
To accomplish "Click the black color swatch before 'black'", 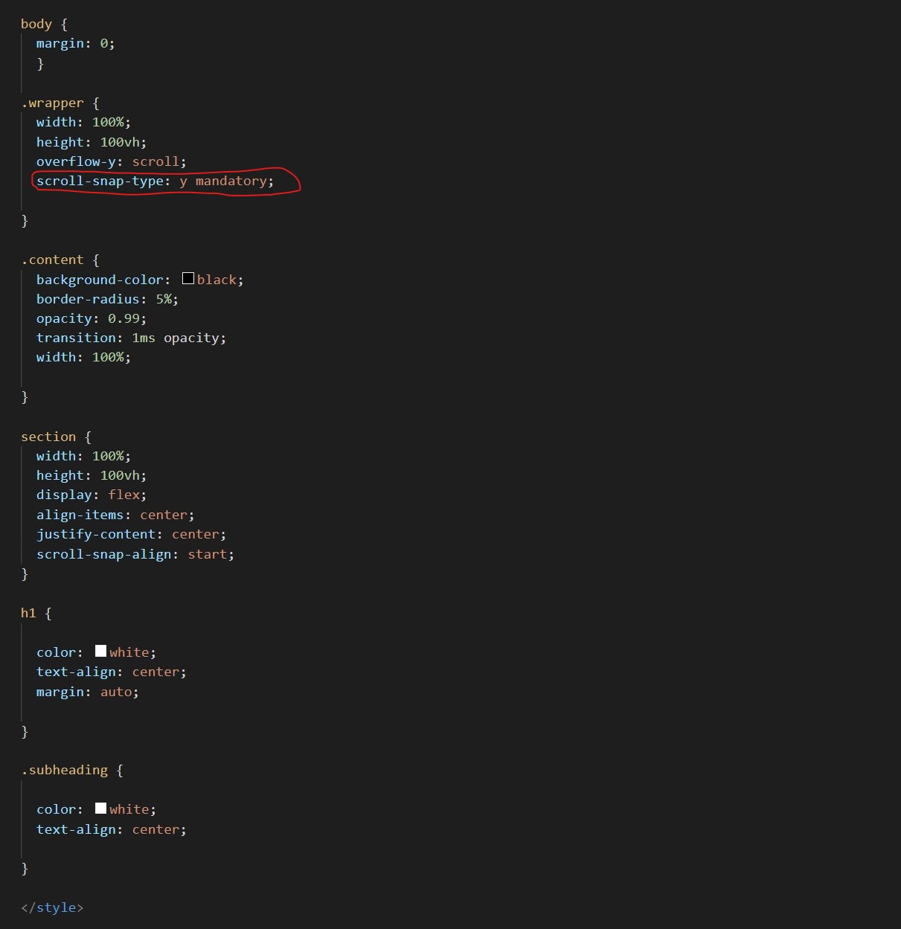I will point(188,278).
